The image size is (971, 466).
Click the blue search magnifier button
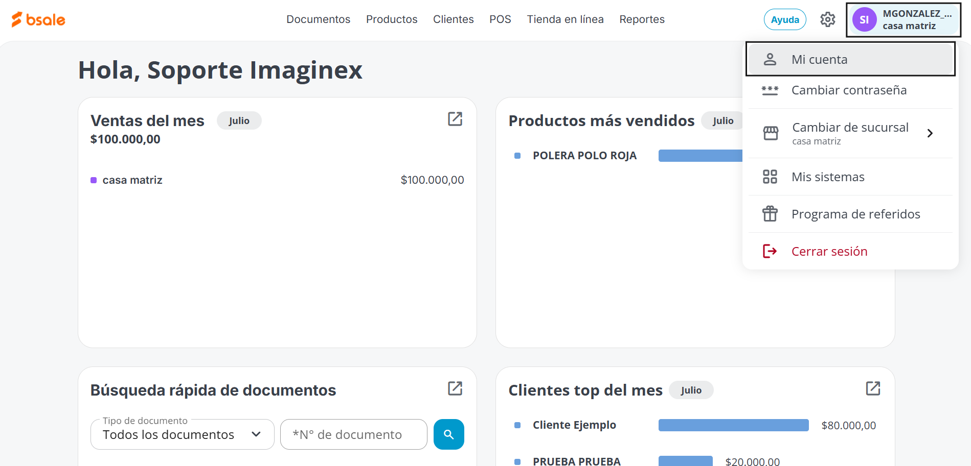(x=449, y=434)
